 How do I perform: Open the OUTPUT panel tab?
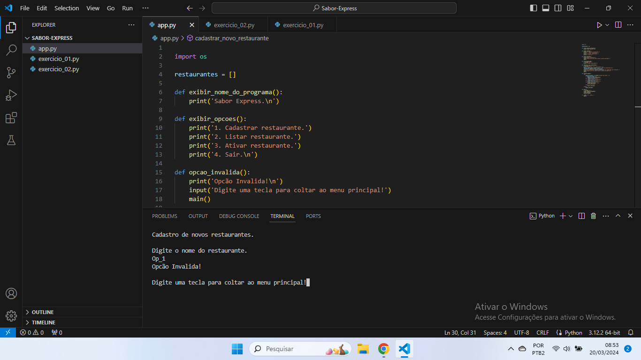coord(198,216)
